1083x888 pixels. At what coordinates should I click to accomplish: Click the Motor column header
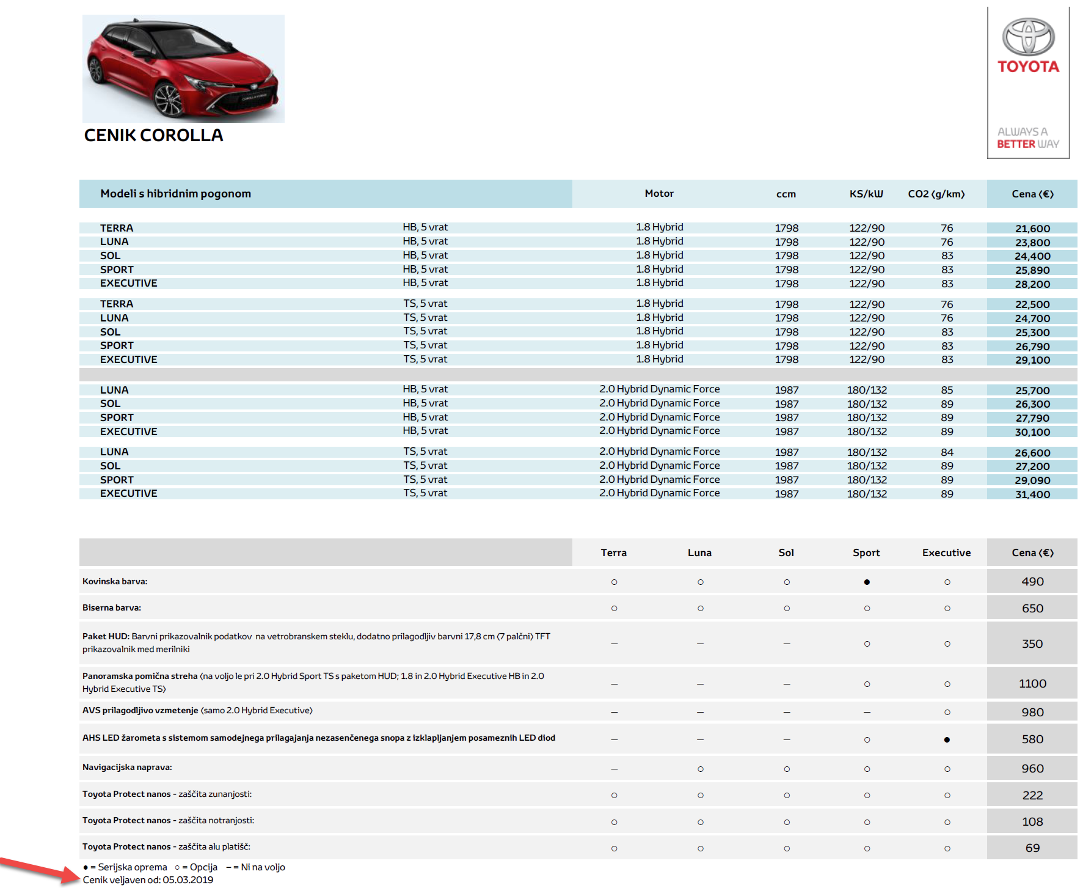click(x=659, y=194)
